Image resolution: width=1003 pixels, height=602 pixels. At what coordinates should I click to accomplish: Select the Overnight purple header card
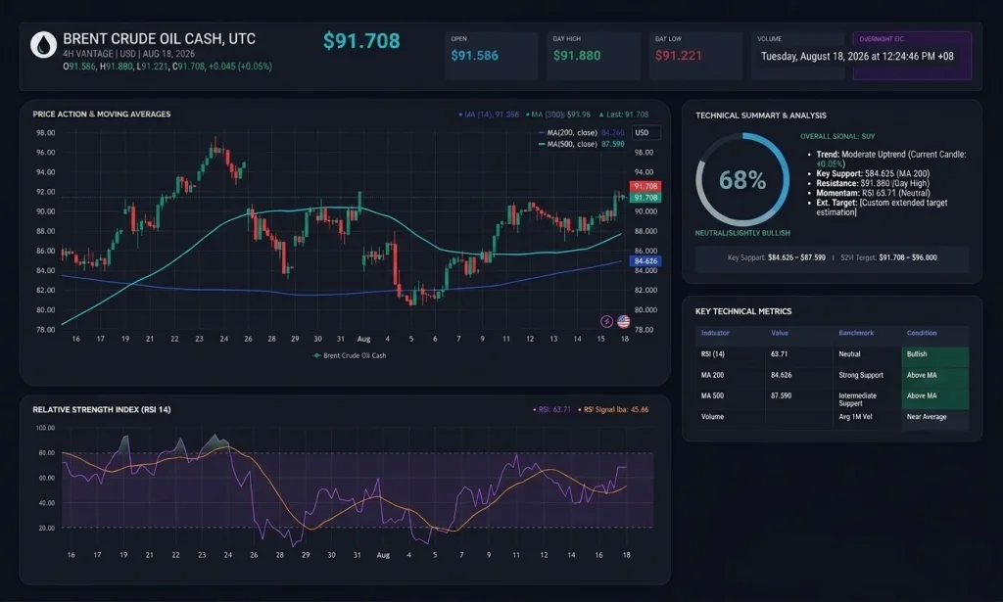pos(912,56)
